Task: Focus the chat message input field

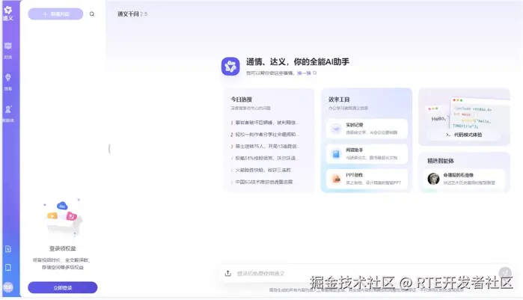Action: click(x=365, y=273)
